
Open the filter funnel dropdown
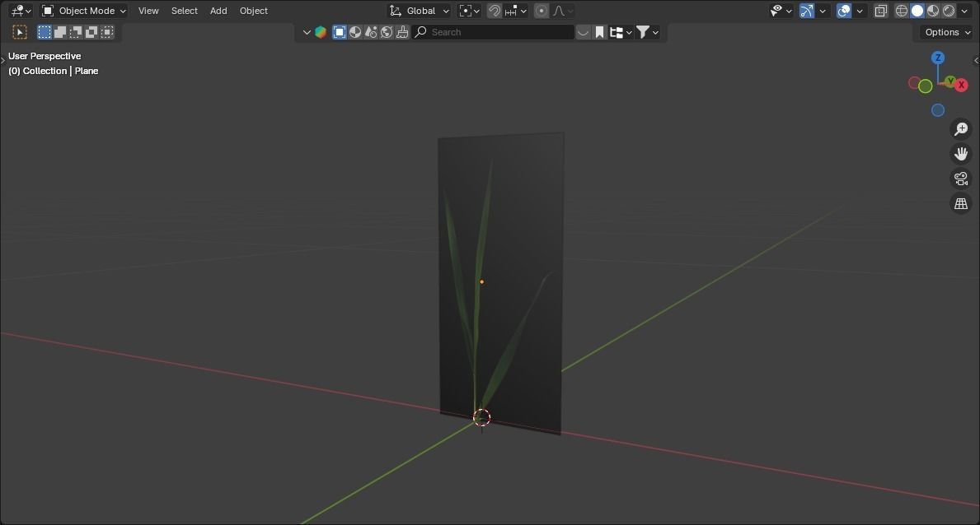click(647, 32)
